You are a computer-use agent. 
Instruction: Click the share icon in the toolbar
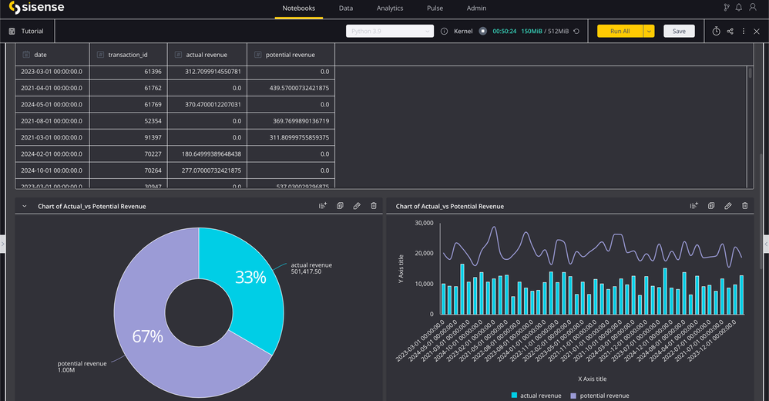[730, 32]
